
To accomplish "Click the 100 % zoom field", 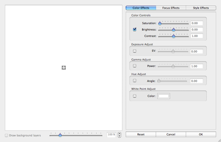I will point(111,135).
